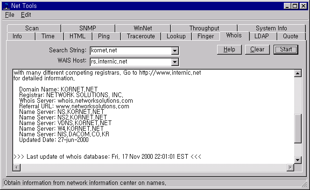Click the 'Referral URL: www.networksolutions.com' line
The image size is (310, 190).
coord(74,106)
